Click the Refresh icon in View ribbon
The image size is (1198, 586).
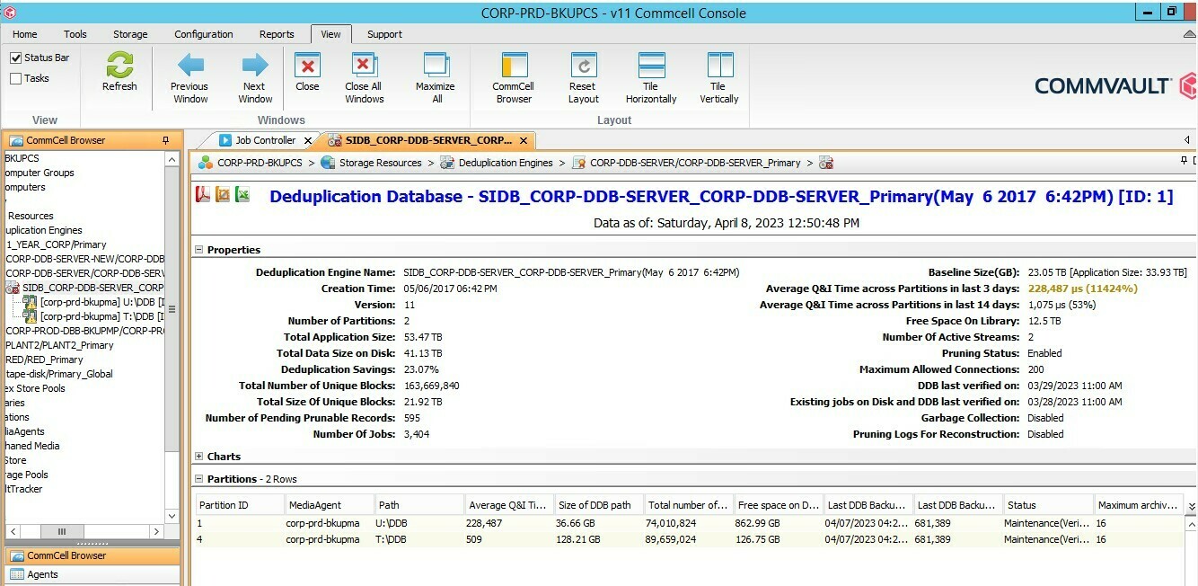click(x=119, y=65)
